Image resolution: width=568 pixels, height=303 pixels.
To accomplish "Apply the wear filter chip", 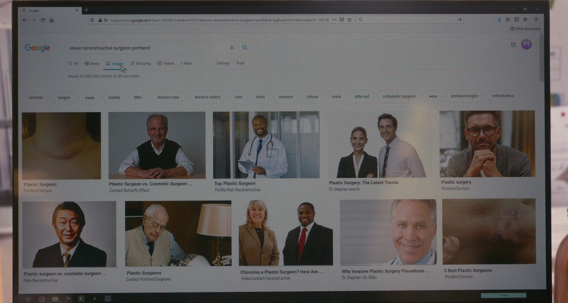I will point(433,96).
